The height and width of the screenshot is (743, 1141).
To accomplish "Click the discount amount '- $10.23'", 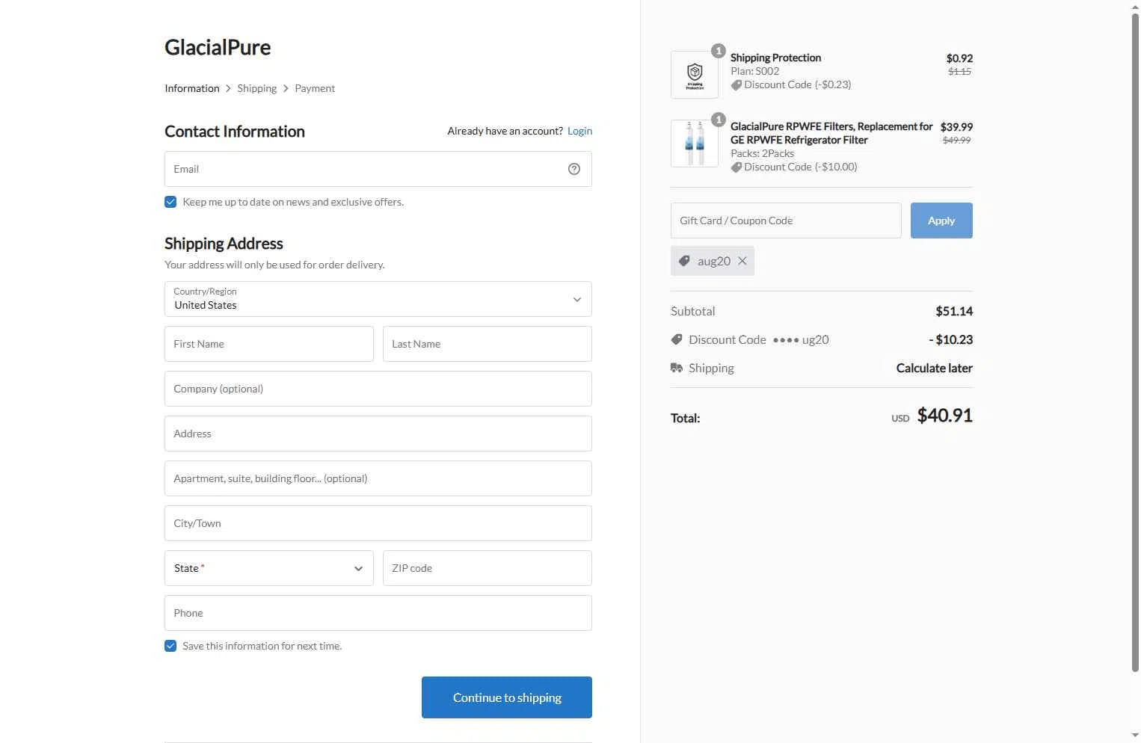I will point(950,339).
